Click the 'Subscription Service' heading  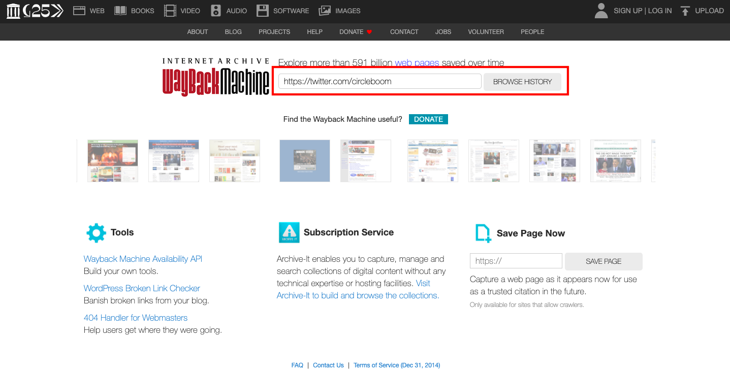click(x=348, y=232)
